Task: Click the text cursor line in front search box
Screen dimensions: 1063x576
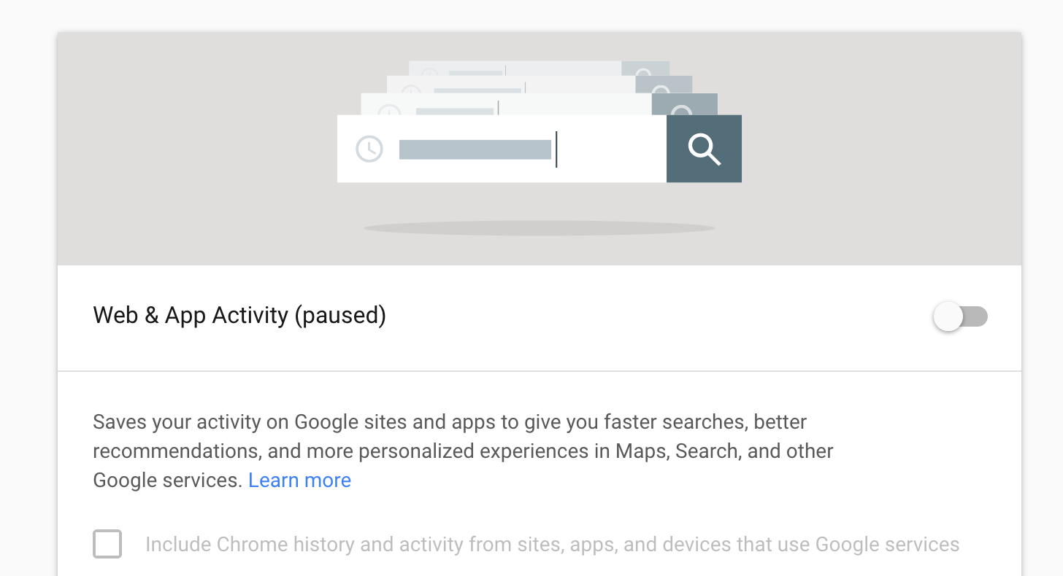Action: point(556,149)
